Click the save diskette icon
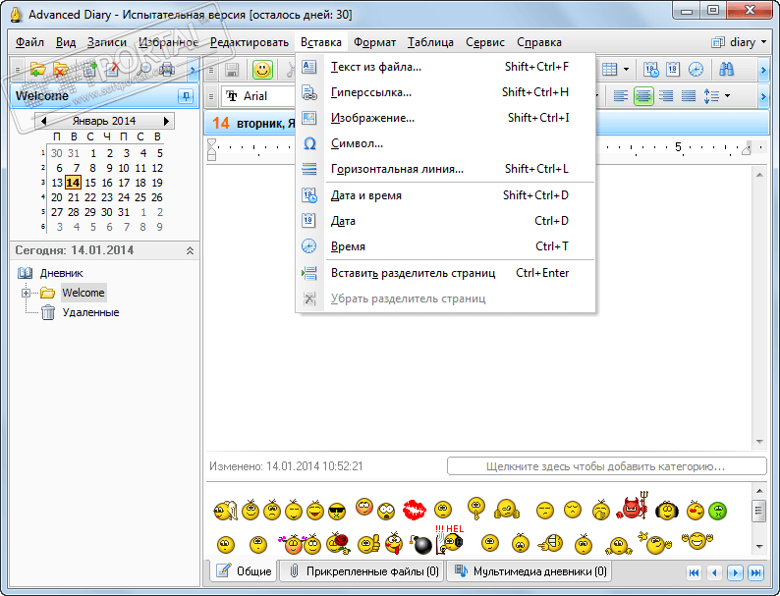780x596 pixels. 232,70
